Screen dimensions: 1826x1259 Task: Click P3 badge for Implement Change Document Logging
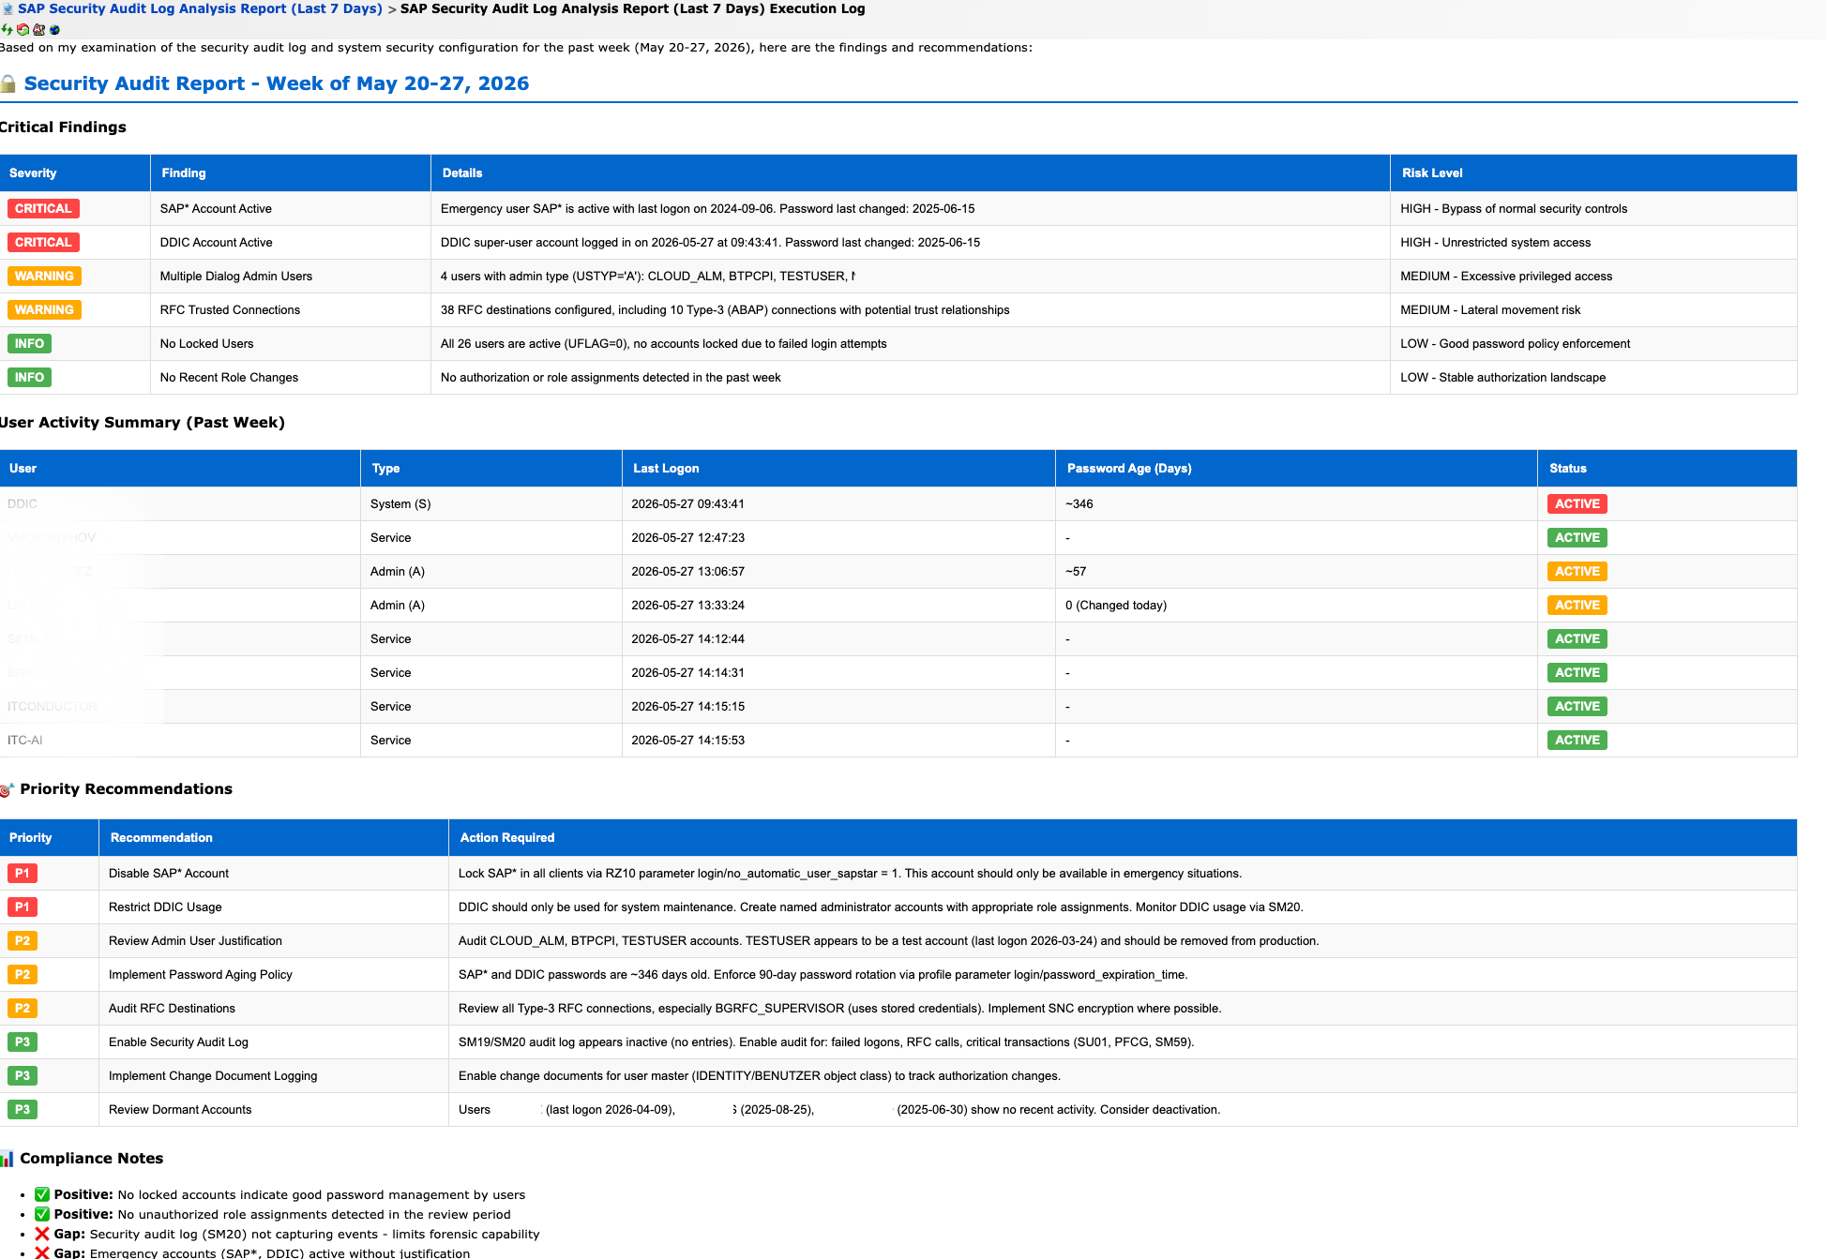click(23, 1076)
